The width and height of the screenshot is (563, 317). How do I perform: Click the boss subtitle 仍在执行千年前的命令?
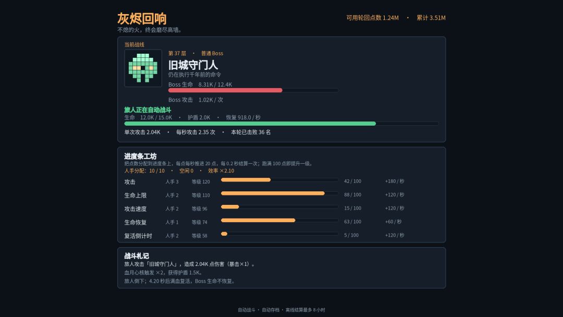194,75
